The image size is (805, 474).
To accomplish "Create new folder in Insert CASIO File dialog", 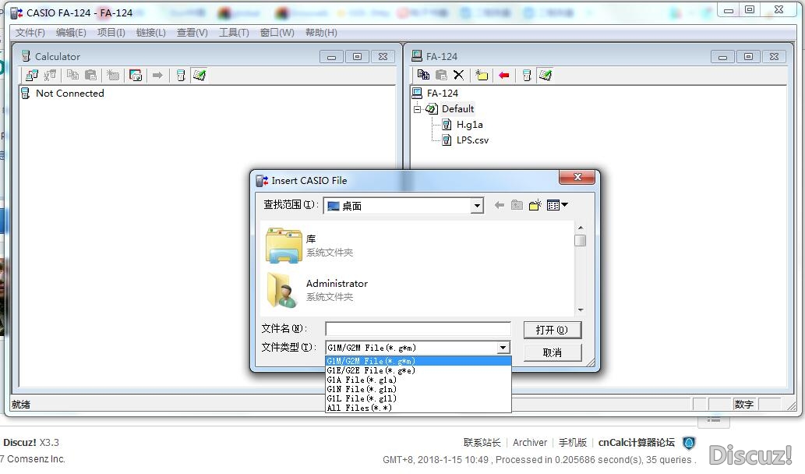I will pos(535,205).
